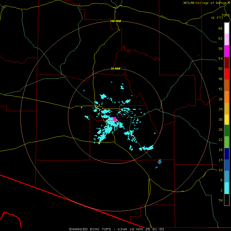The width and height of the screenshot is (231, 231).
Task: Click the 34 legend value
Action: (x=220, y=109)
